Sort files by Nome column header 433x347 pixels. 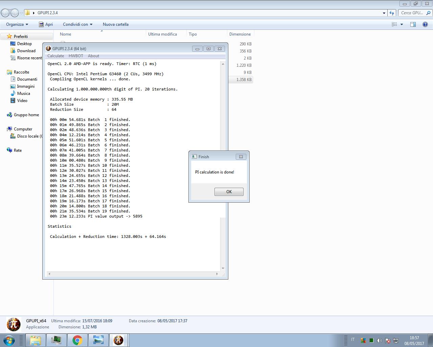[101, 34]
